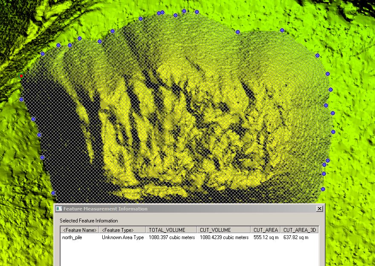Click the '555.12 sq m' cut area value
Image resolution: width=375 pixels, height=266 pixels.
click(x=266, y=237)
